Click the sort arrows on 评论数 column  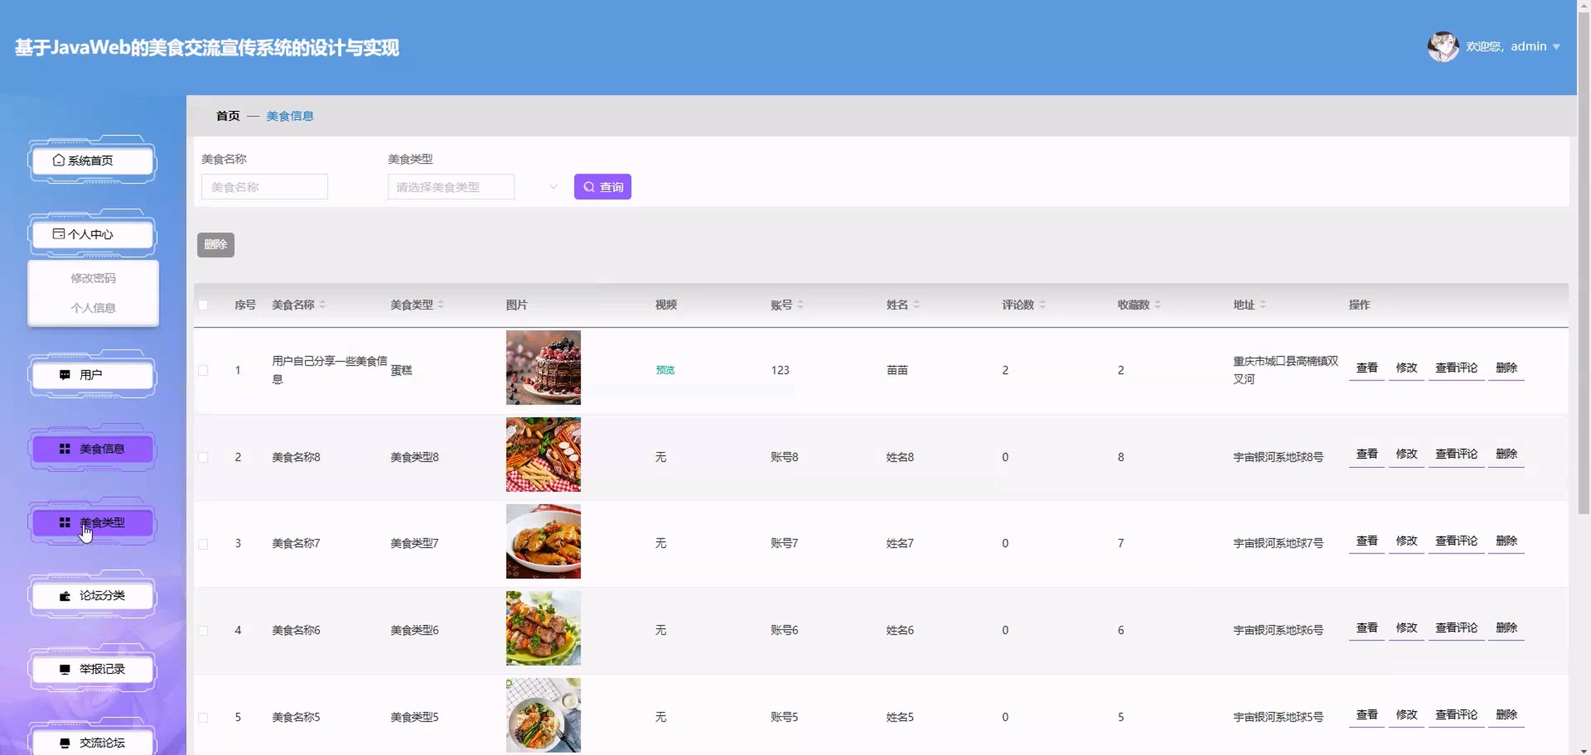click(x=1042, y=304)
